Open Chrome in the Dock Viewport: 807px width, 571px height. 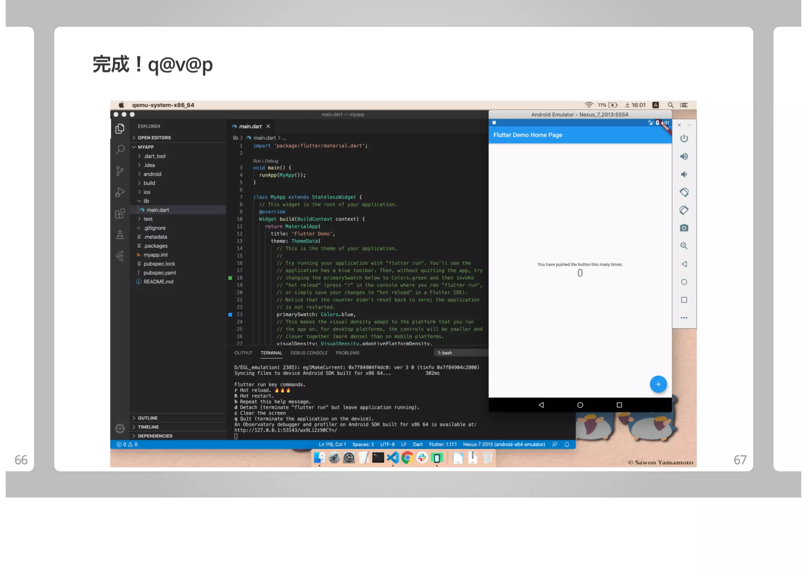coord(407,458)
